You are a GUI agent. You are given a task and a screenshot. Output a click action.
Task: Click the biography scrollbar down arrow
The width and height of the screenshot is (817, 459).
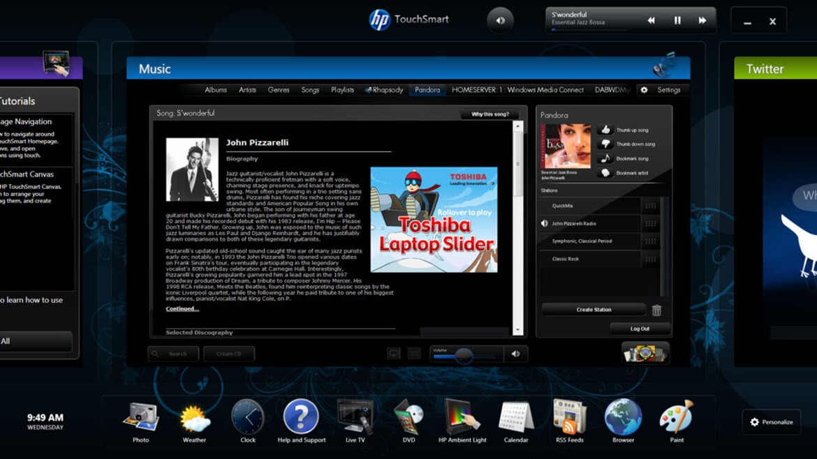(x=518, y=330)
